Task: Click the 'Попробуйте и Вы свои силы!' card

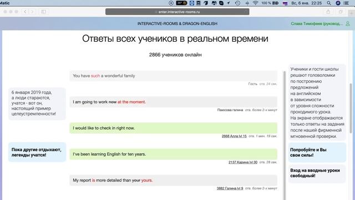Action: coord(317,152)
